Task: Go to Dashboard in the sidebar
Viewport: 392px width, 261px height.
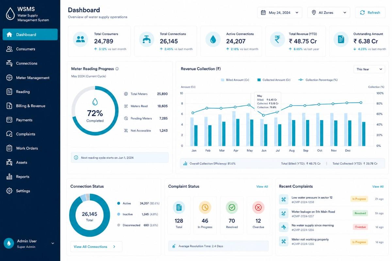Action: point(30,35)
